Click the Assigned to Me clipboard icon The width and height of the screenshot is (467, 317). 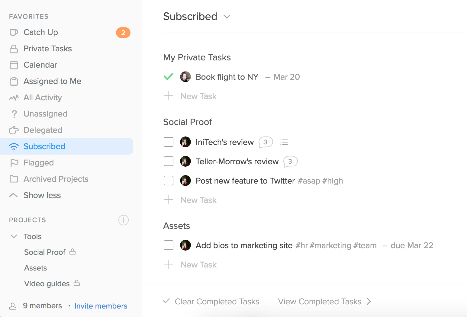14,81
